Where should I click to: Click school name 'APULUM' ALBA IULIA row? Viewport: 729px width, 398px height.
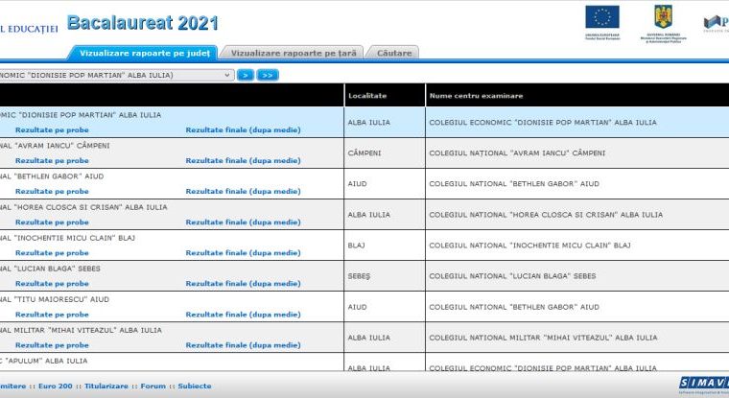(x=44, y=361)
